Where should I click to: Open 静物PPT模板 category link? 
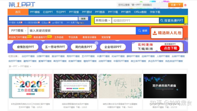(x=133, y=56)
